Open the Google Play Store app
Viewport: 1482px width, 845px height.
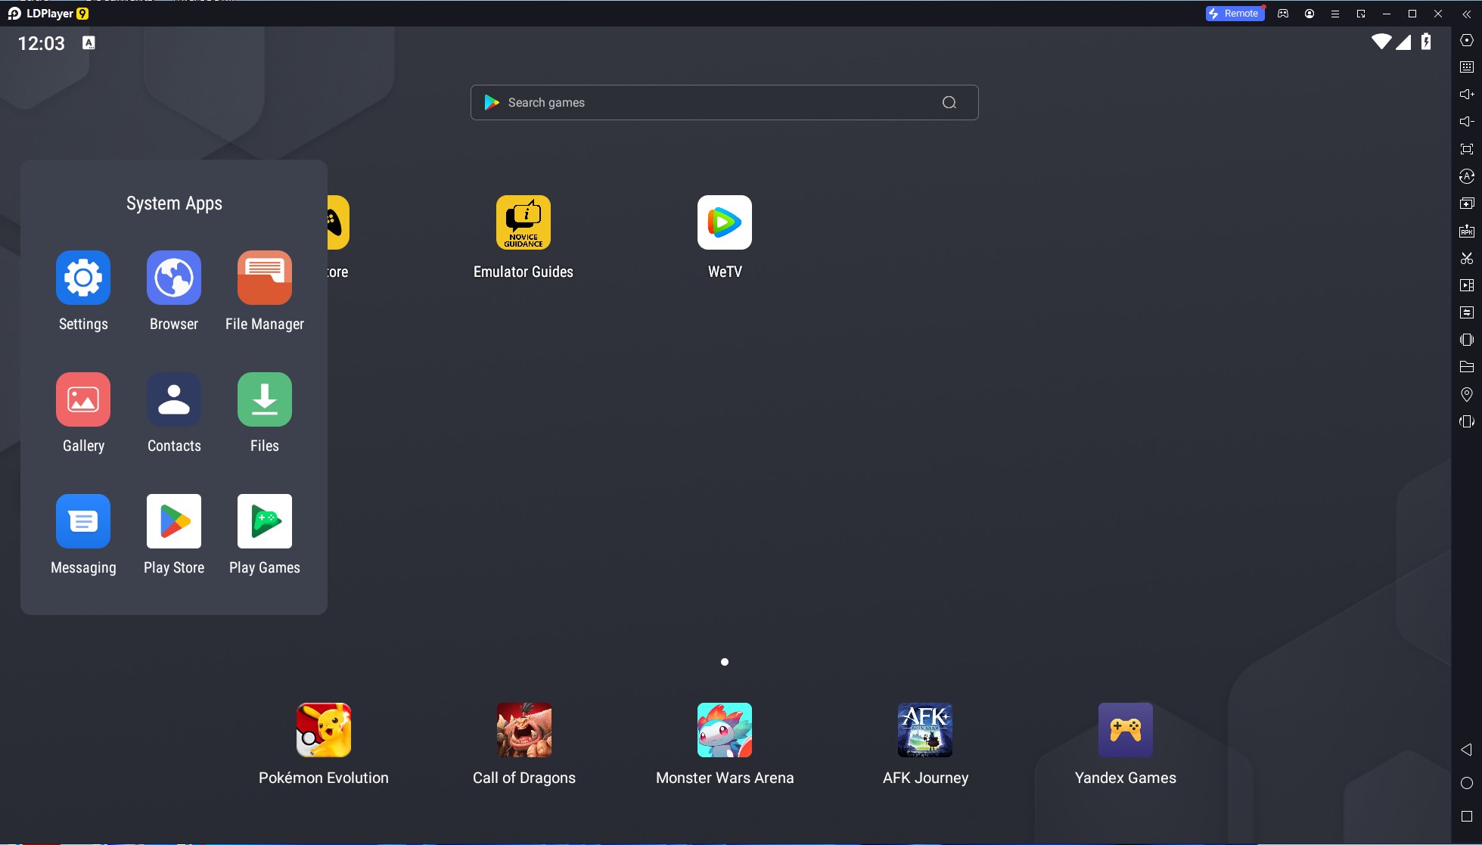tap(174, 521)
